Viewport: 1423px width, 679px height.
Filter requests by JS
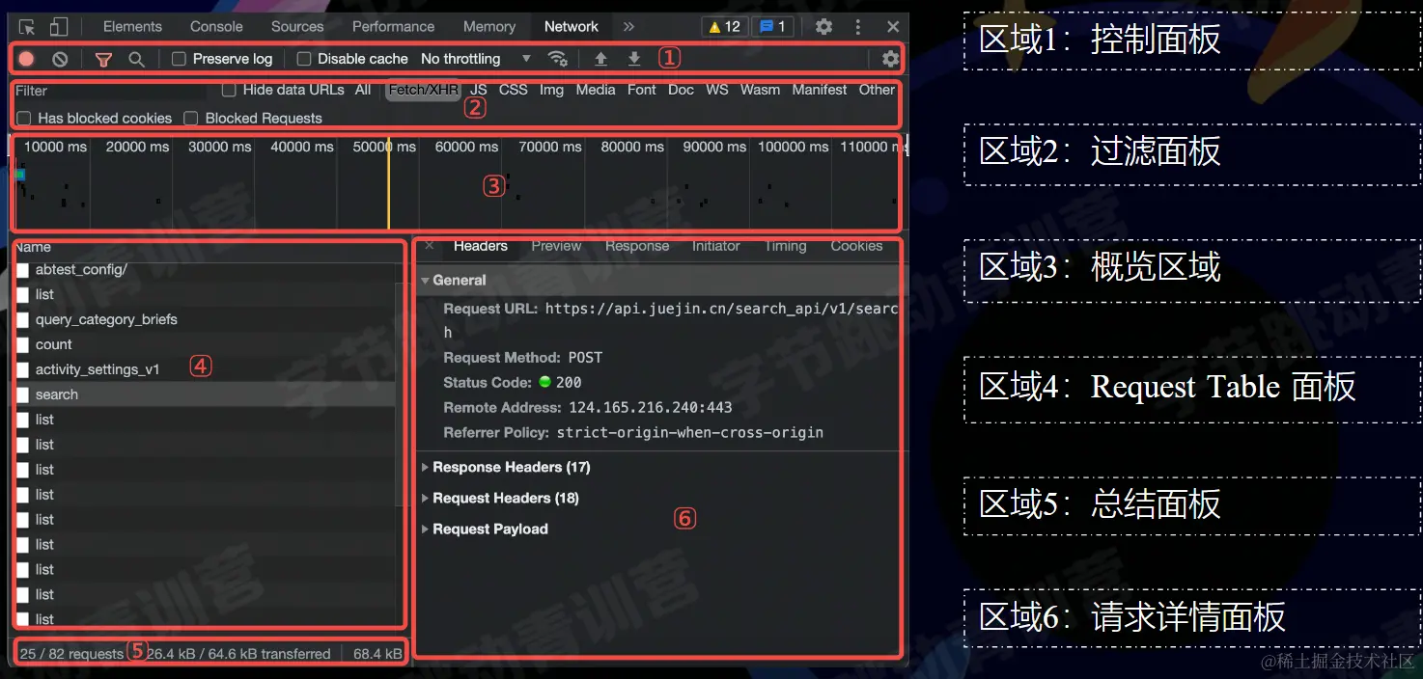click(x=479, y=90)
